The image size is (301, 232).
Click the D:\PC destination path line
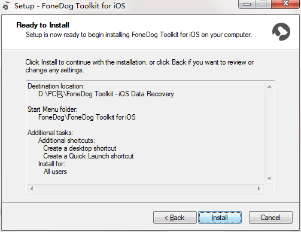106,94
